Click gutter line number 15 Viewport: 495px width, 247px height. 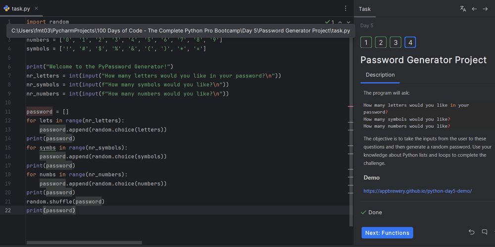[x=8, y=148]
